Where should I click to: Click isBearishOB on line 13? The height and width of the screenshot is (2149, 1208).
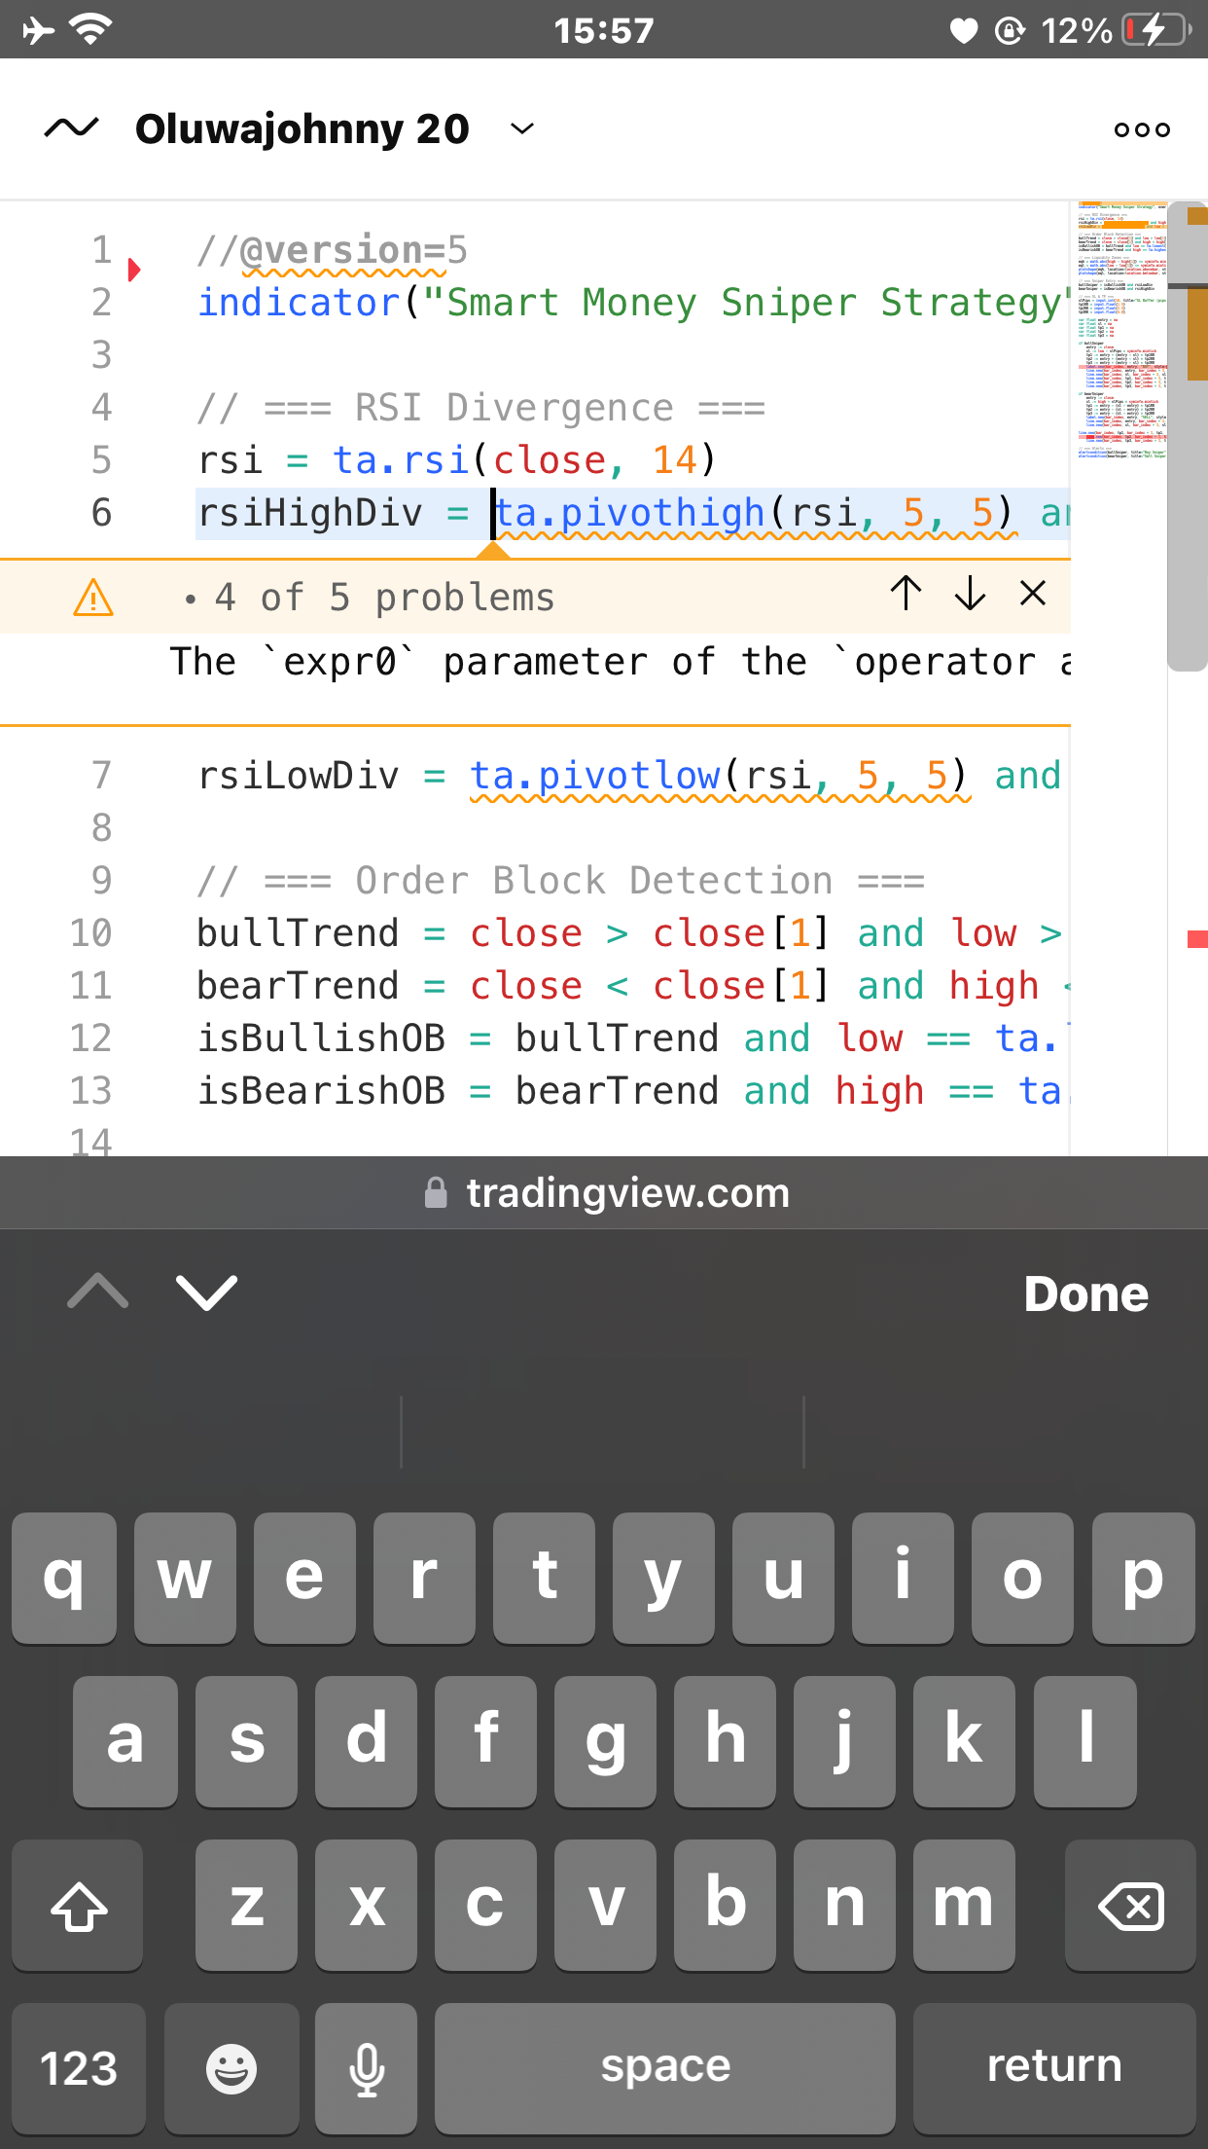(322, 1091)
